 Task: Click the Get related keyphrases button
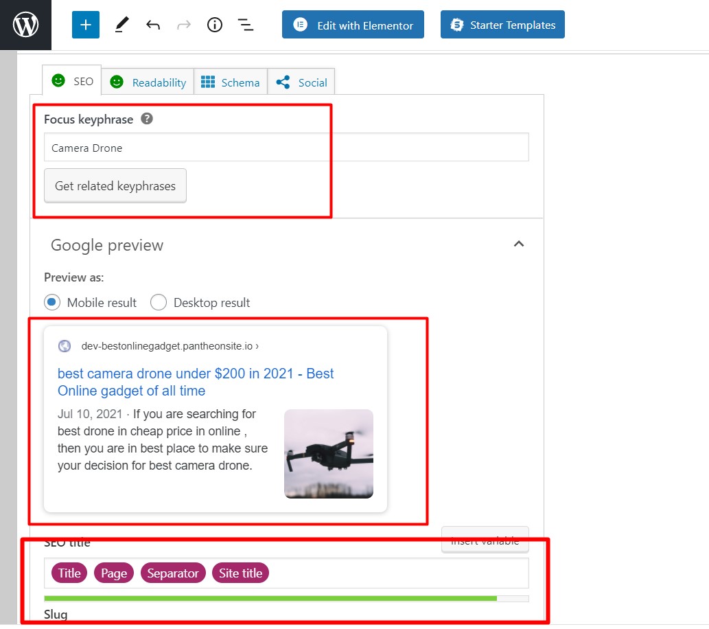tap(115, 185)
